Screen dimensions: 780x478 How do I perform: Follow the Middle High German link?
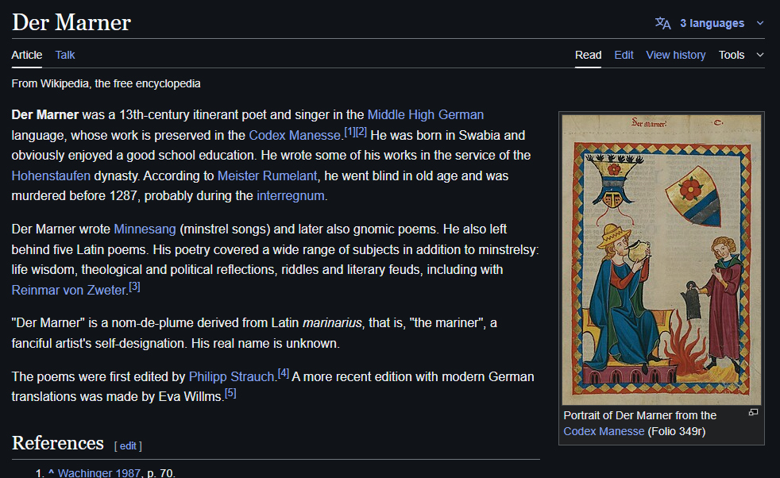pyautogui.click(x=425, y=114)
